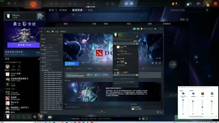Image resolution: width=219 pixels, height=123 pixels.
Task: Open the 商店 tab in Dota header
Action: point(73,4)
